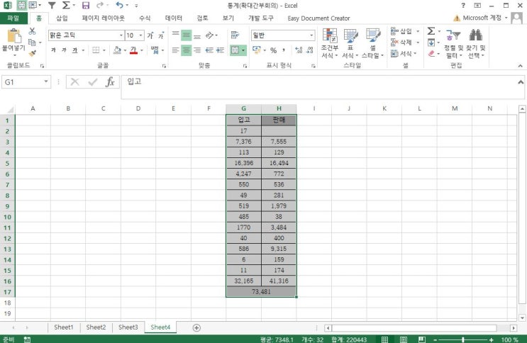Toggle italic formatting

tap(64, 50)
